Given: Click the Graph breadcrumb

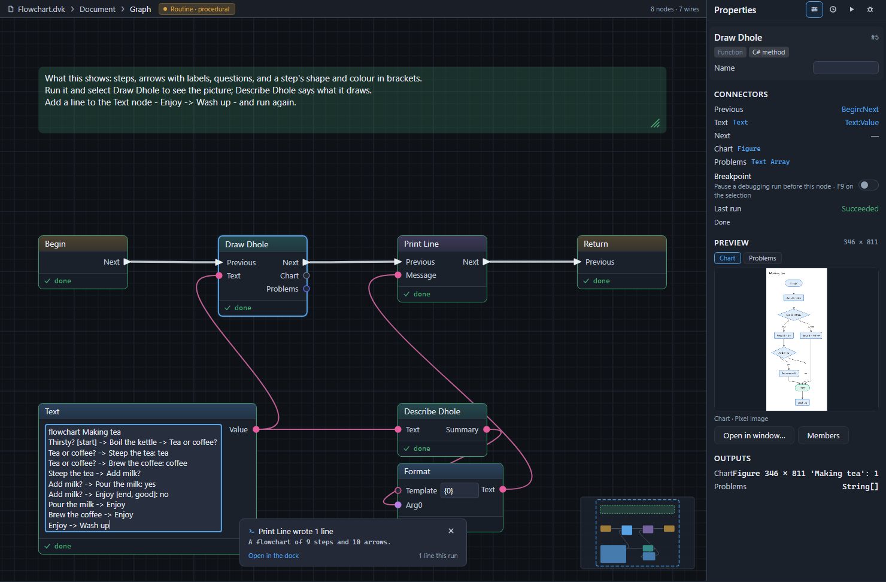Looking at the screenshot, I should [140, 9].
